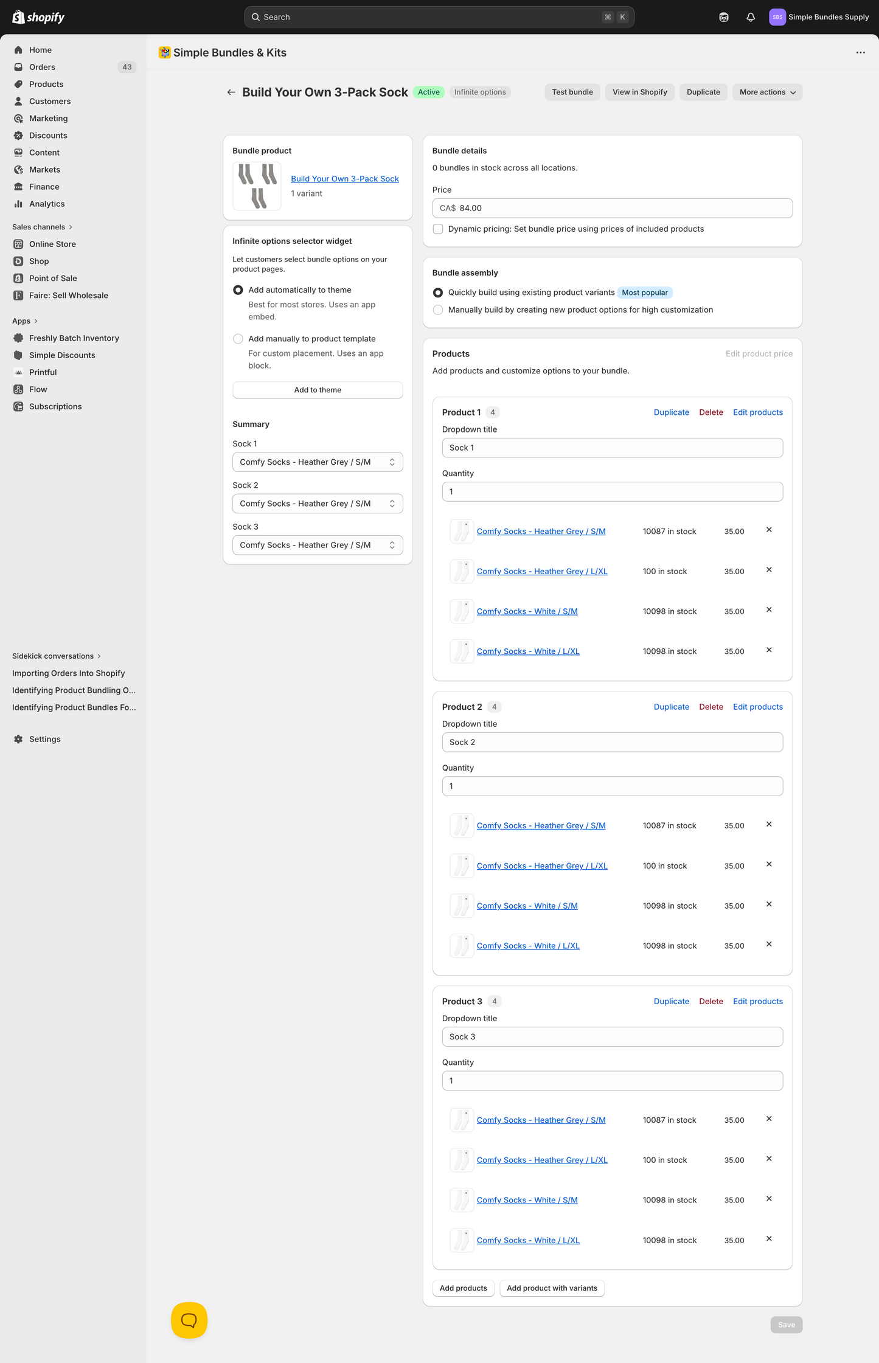Click Add product with variants

click(552, 1288)
